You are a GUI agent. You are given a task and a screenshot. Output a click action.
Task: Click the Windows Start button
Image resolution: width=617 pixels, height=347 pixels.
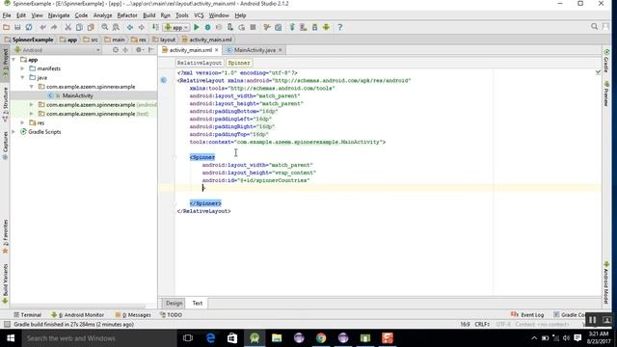(x=11, y=338)
